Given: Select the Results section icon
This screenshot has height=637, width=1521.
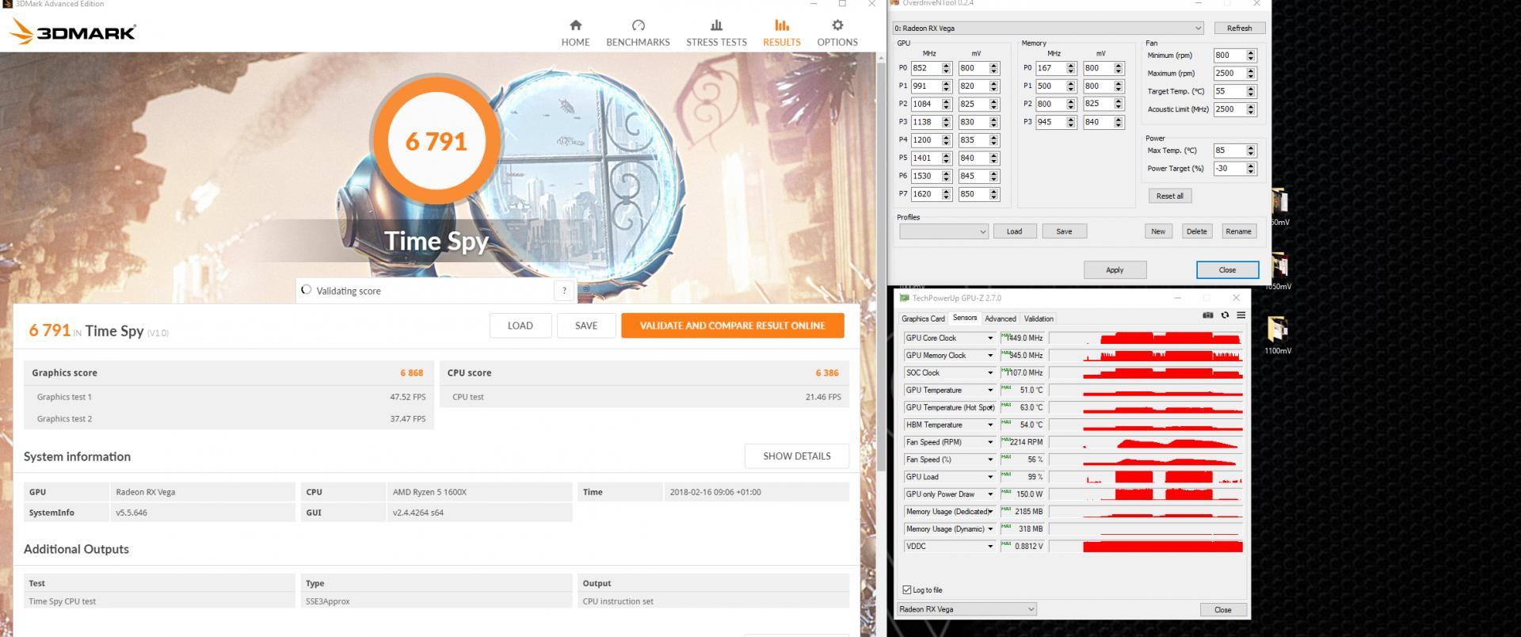Looking at the screenshot, I should pyautogui.click(x=781, y=25).
